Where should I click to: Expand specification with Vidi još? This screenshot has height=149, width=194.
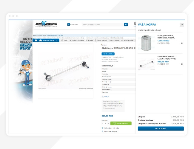[x=105, y=97]
